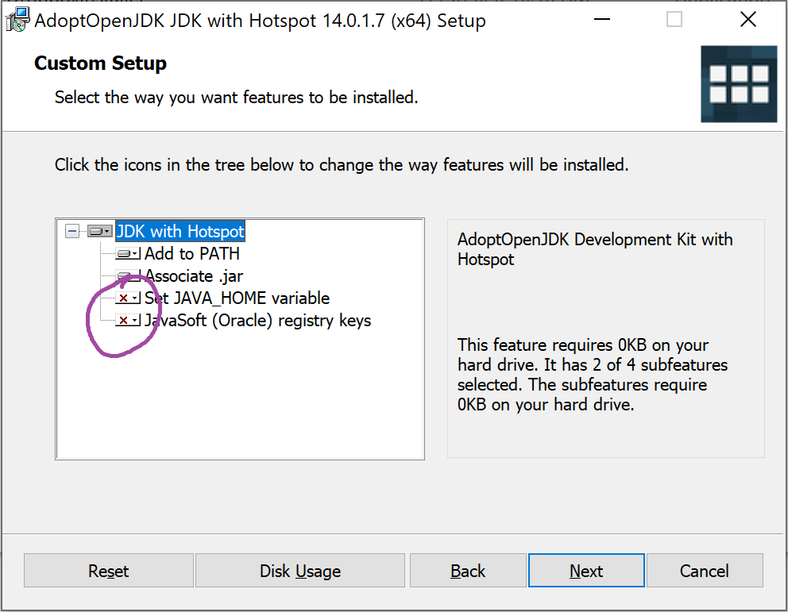This screenshot has height=612, width=788.
Task: Select the Associate .jar feature
Action: click(x=195, y=276)
